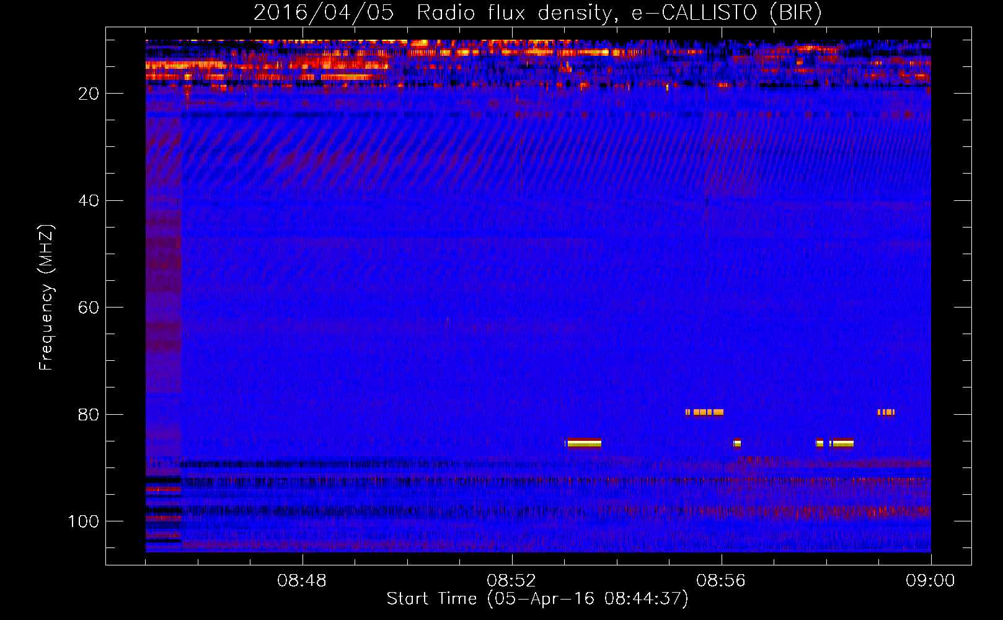
Task: Click the small burst near 85 MHz just after 08:56
Action: click(737, 443)
